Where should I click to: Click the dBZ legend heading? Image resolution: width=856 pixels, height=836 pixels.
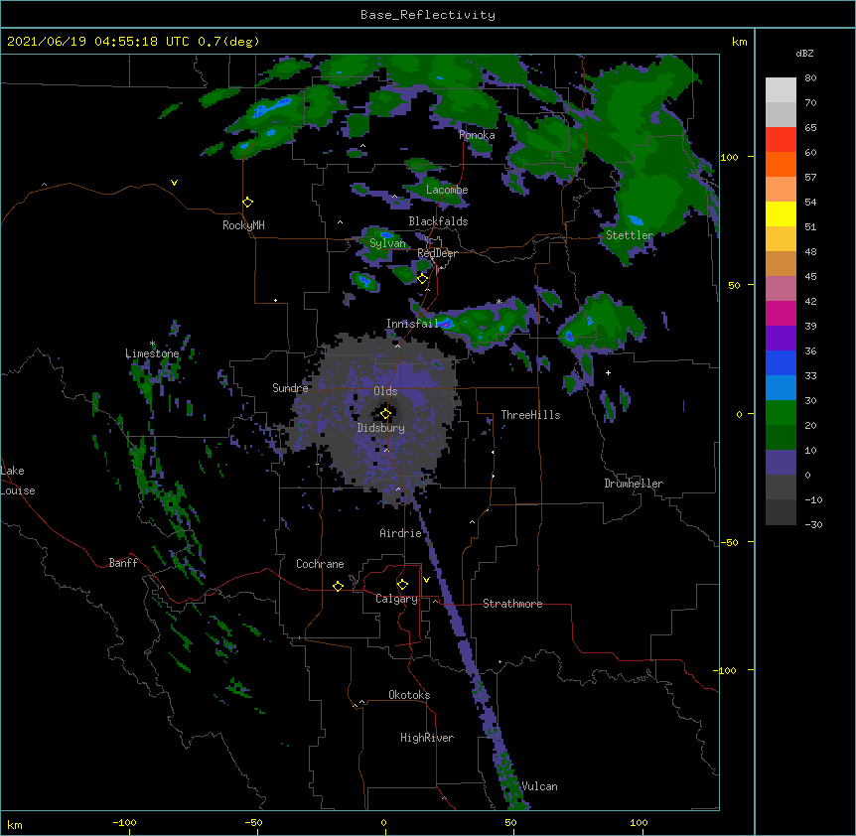click(804, 54)
